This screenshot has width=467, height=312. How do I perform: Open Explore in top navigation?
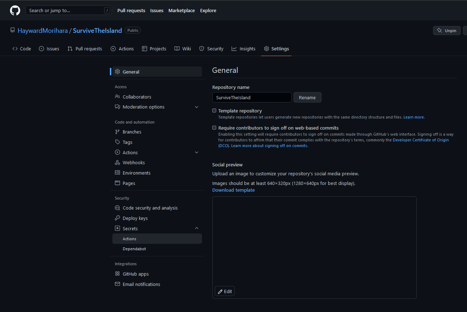(x=208, y=10)
